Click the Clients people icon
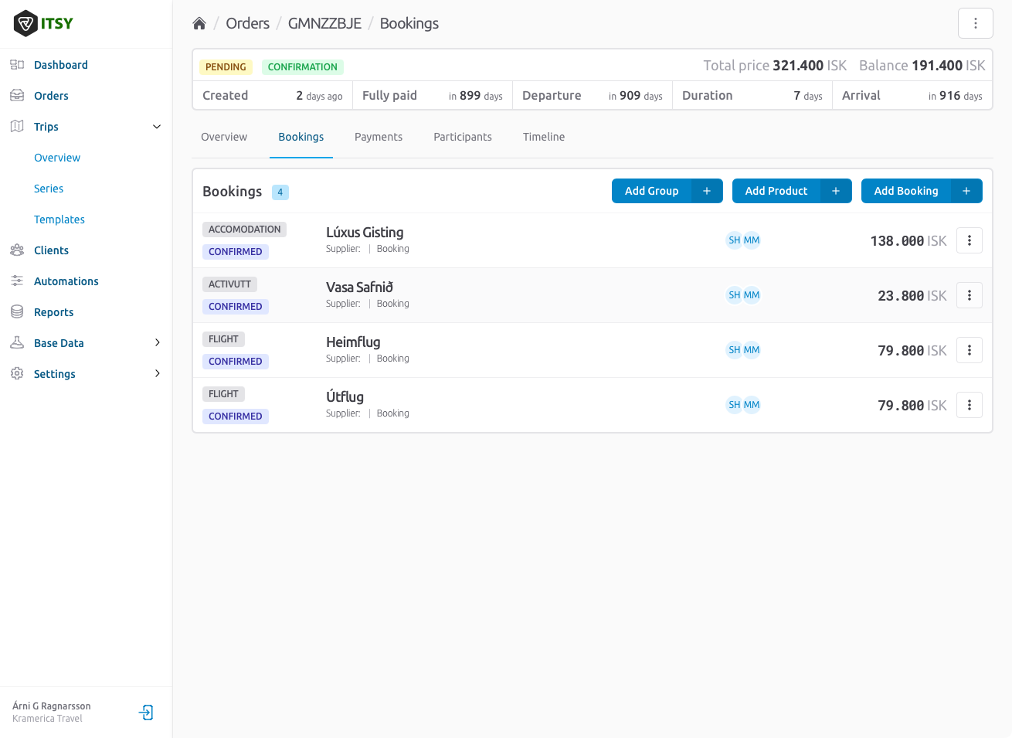This screenshot has width=1012, height=738. tap(17, 250)
